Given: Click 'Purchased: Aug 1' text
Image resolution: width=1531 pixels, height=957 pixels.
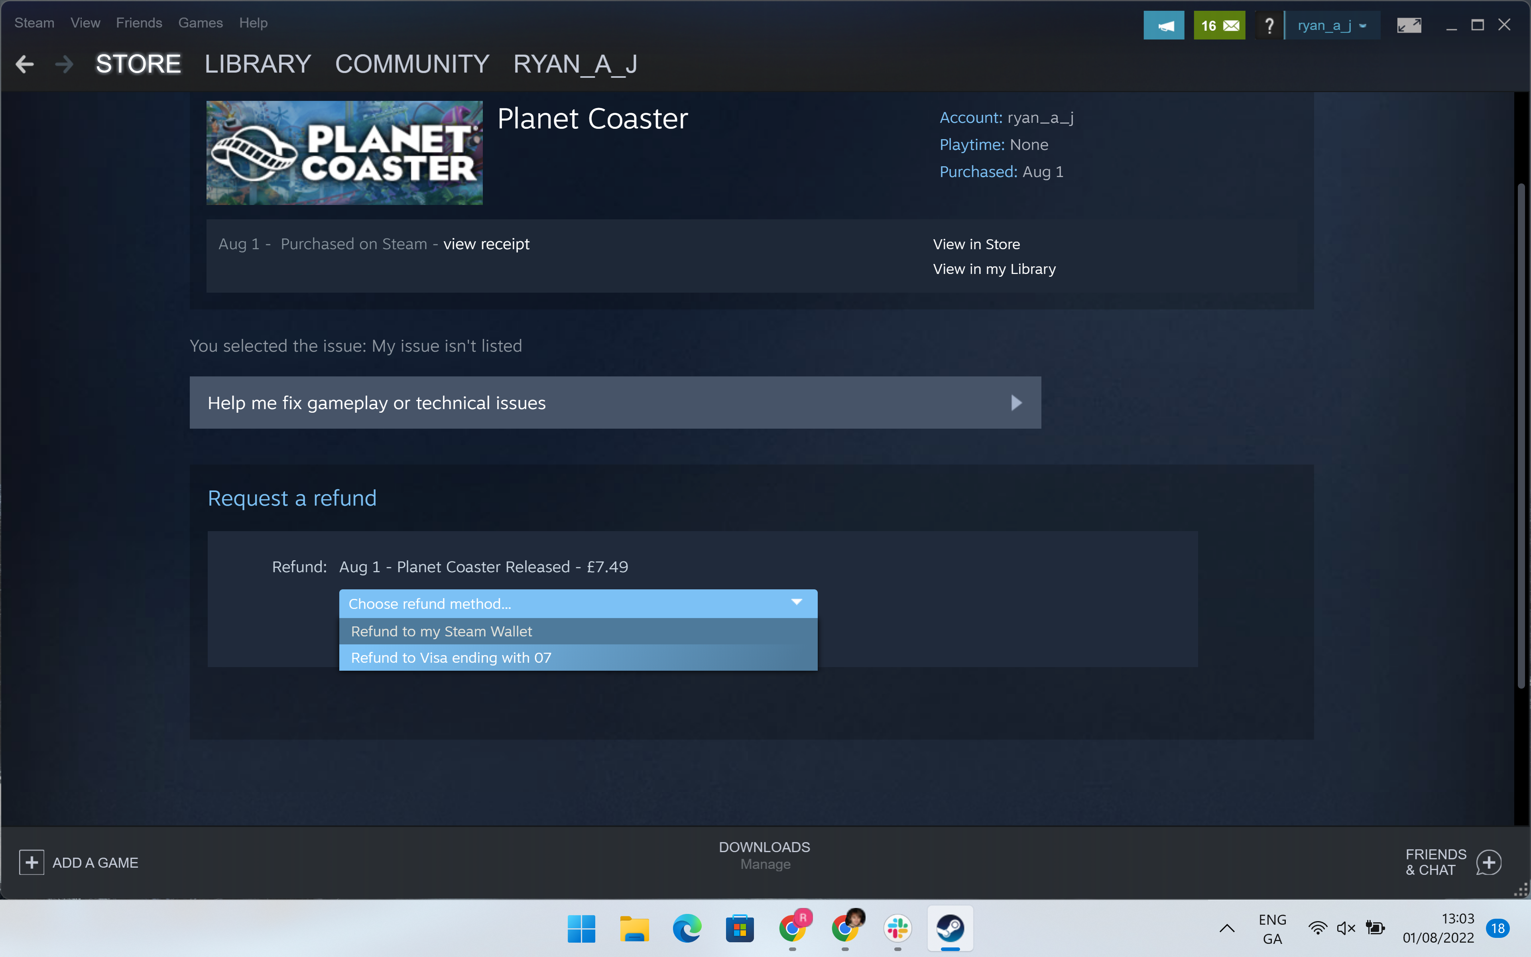Looking at the screenshot, I should pos(1001,171).
